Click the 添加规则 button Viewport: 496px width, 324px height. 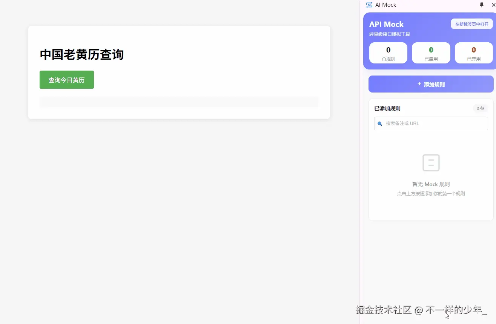431,84
